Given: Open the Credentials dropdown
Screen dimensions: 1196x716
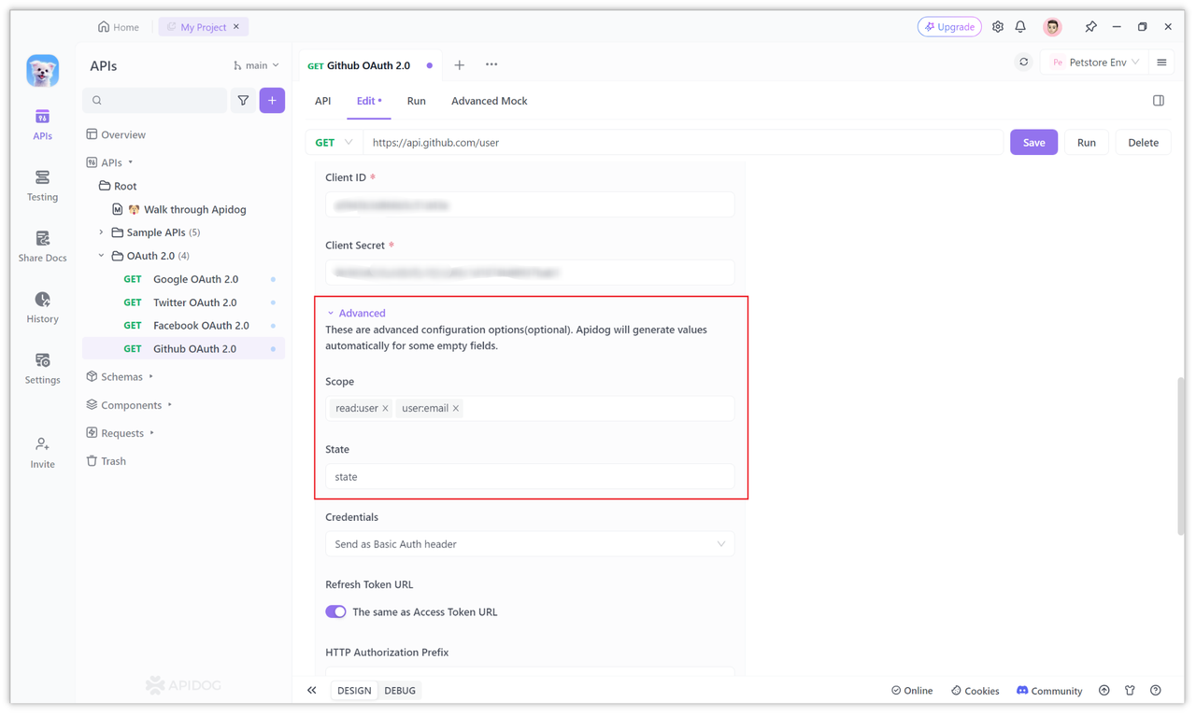Looking at the screenshot, I should click(530, 544).
